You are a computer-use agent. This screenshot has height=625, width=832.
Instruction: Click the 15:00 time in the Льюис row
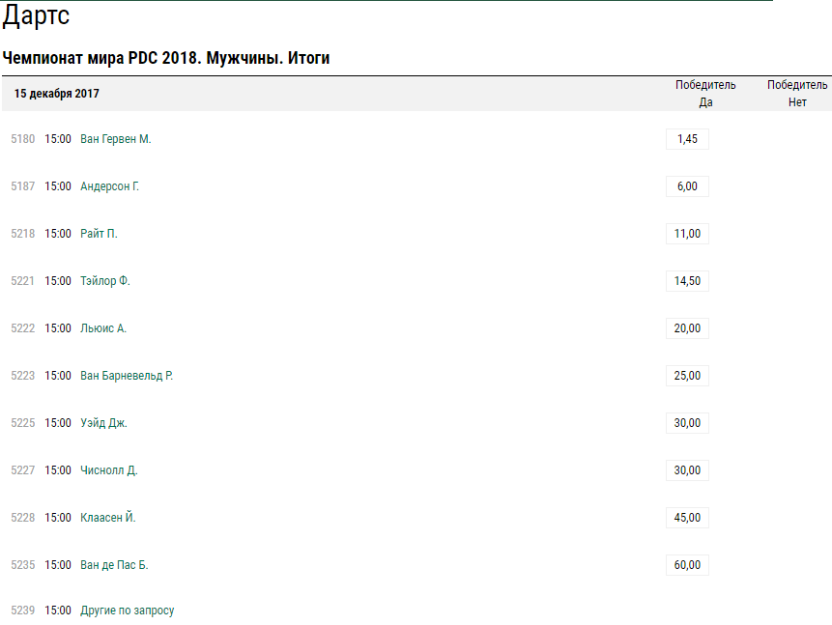[58, 328]
